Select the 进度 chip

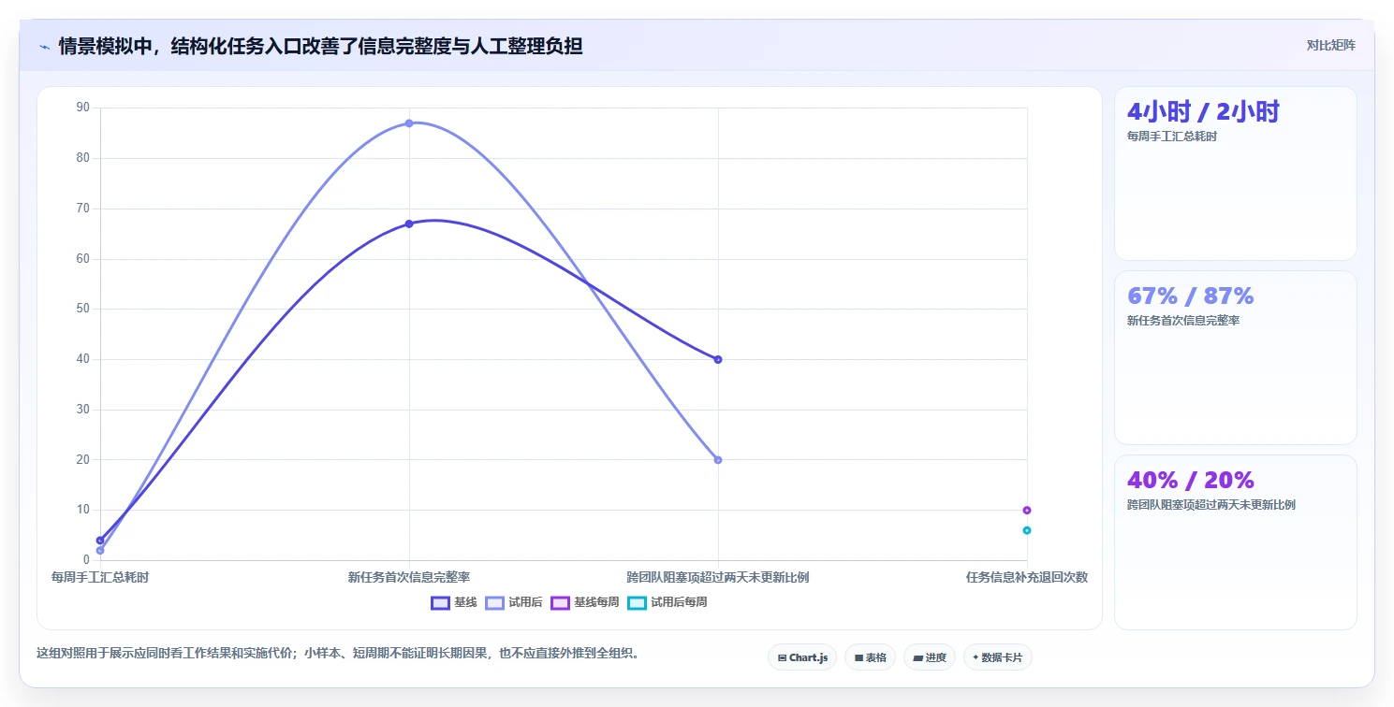point(929,657)
